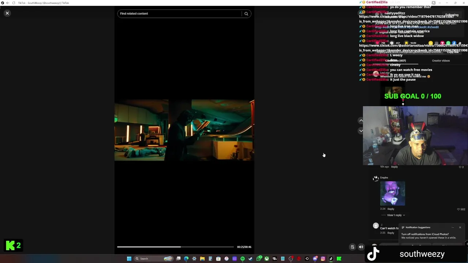The image size is (468, 263).
Task: Switch to the Creator videos tab
Action: [x=441, y=61]
